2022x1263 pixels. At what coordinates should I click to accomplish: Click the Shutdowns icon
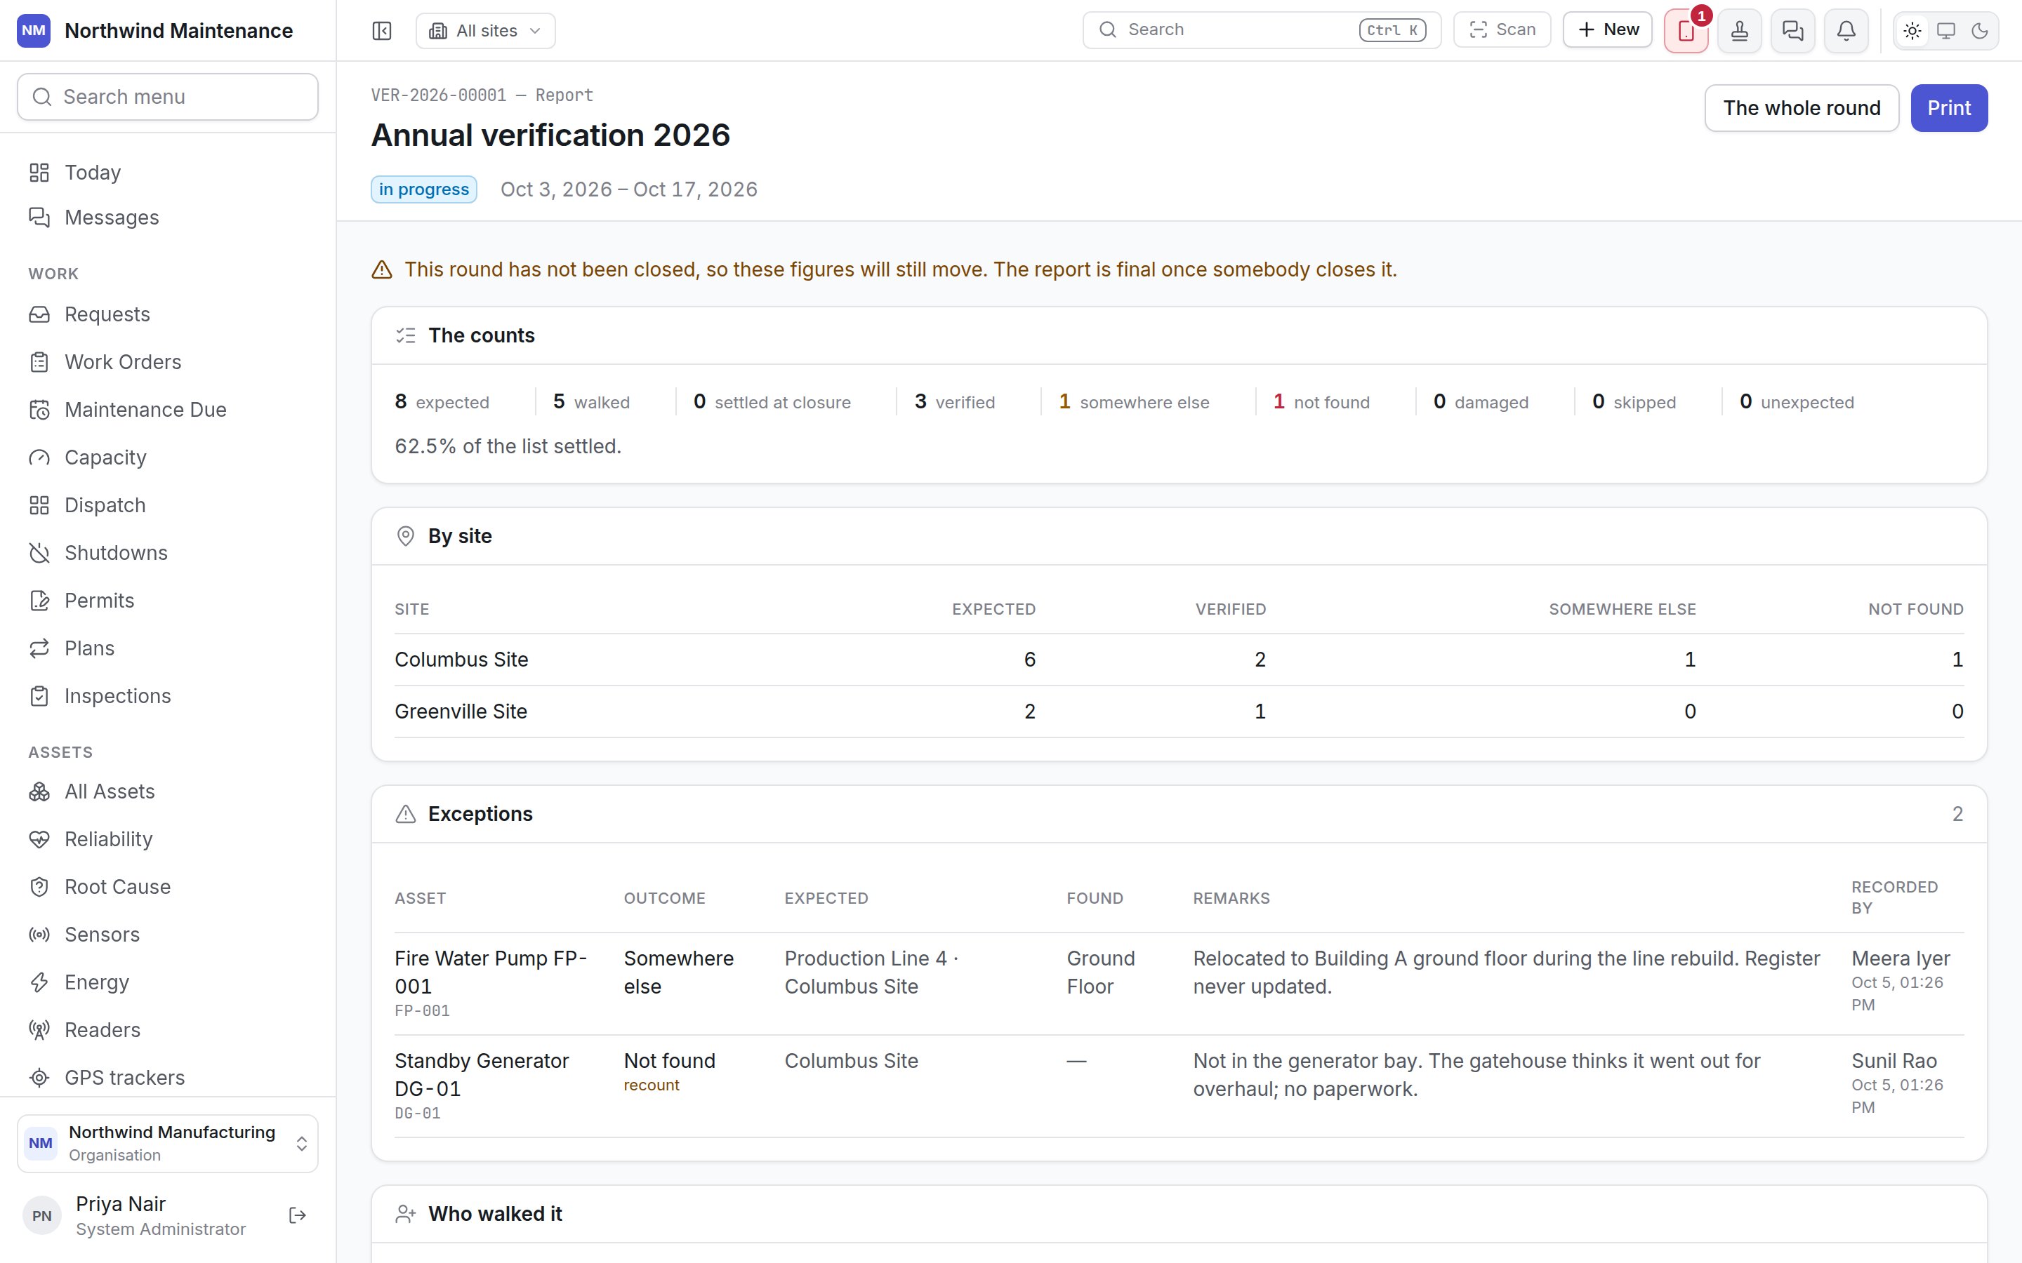click(39, 553)
